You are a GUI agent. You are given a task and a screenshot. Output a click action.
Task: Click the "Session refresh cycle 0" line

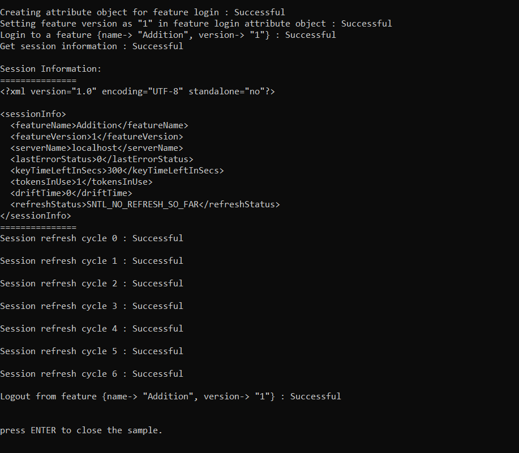(x=91, y=238)
